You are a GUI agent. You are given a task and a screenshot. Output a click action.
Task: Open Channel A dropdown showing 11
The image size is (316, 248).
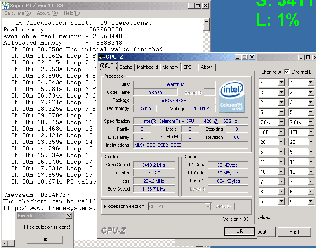281,162
